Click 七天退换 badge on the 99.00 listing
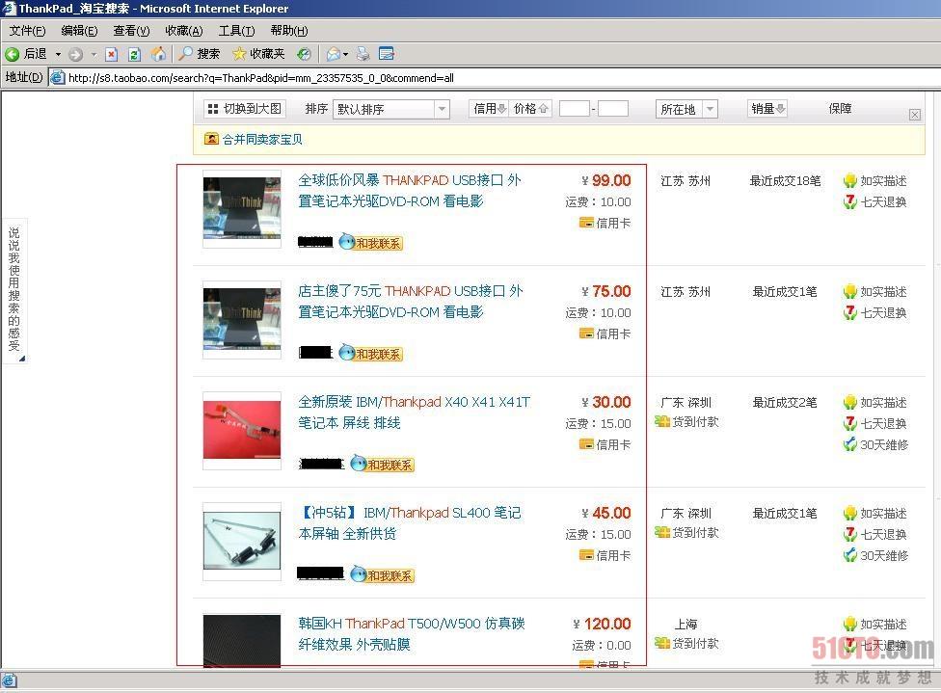Viewport: 941px width, 693px height. coord(875,201)
